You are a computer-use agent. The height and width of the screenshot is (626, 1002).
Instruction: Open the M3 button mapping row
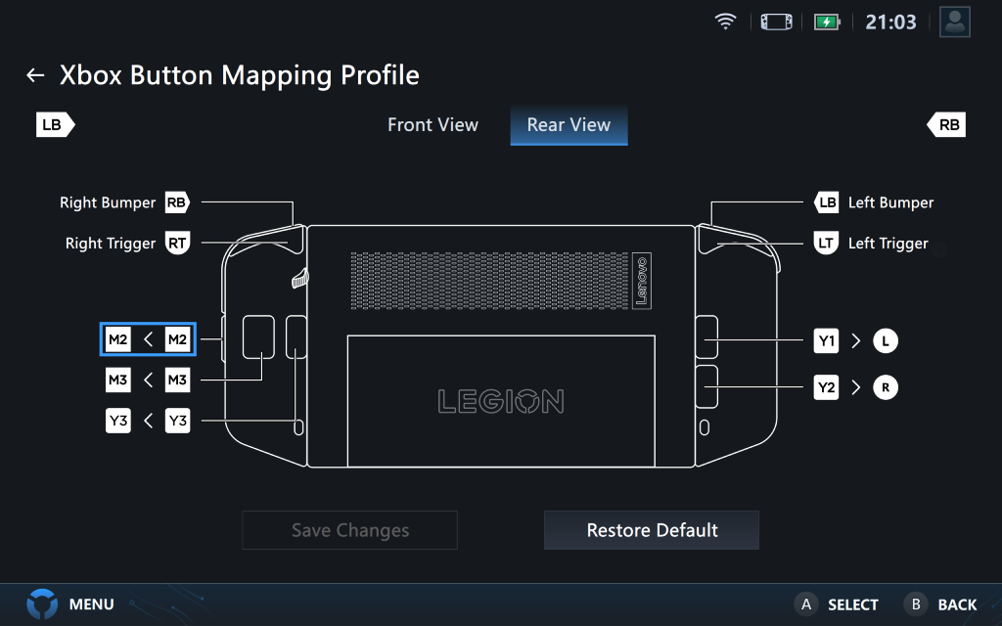pyautogui.click(x=148, y=380)
